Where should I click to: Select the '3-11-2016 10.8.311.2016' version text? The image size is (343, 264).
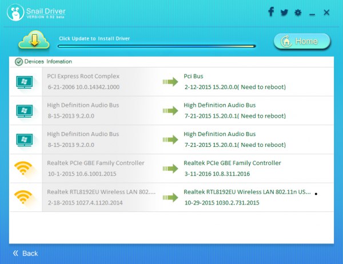217,174
